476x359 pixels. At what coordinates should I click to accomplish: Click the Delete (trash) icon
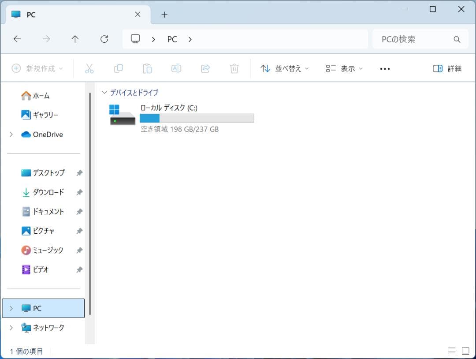click(x=234, y=68)
